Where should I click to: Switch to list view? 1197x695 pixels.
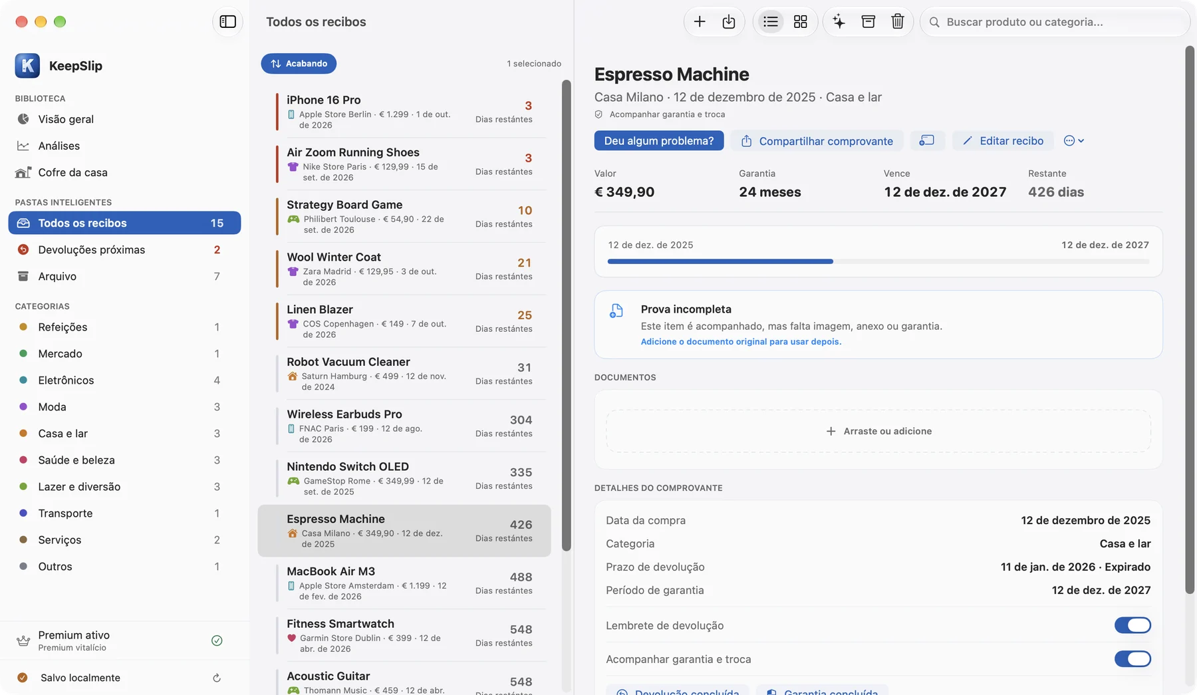point(771,22)
